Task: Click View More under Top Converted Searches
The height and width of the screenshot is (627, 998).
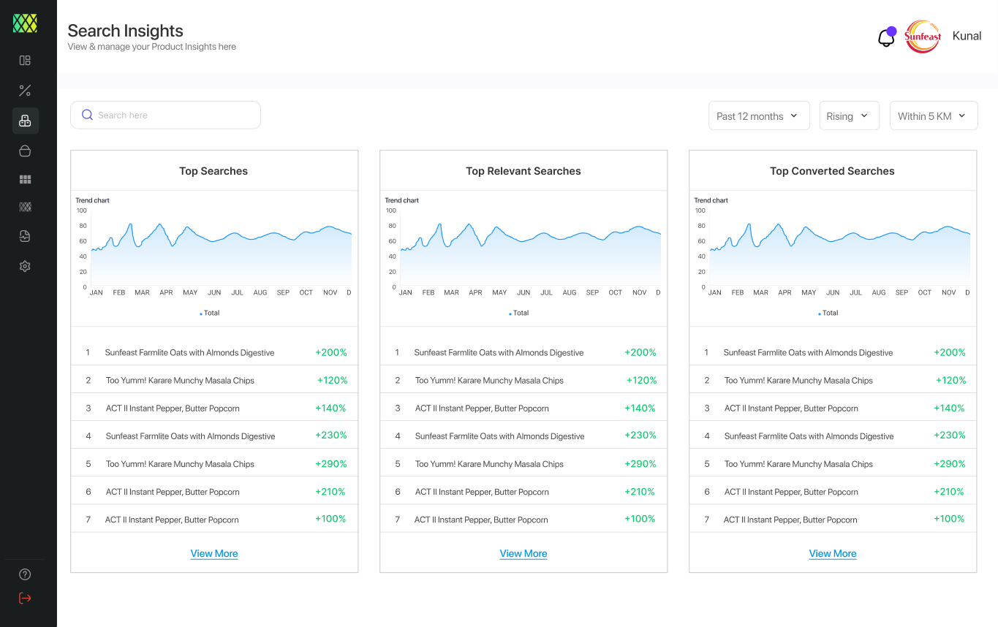Action: pyautogui.click(x=833, y=553)
